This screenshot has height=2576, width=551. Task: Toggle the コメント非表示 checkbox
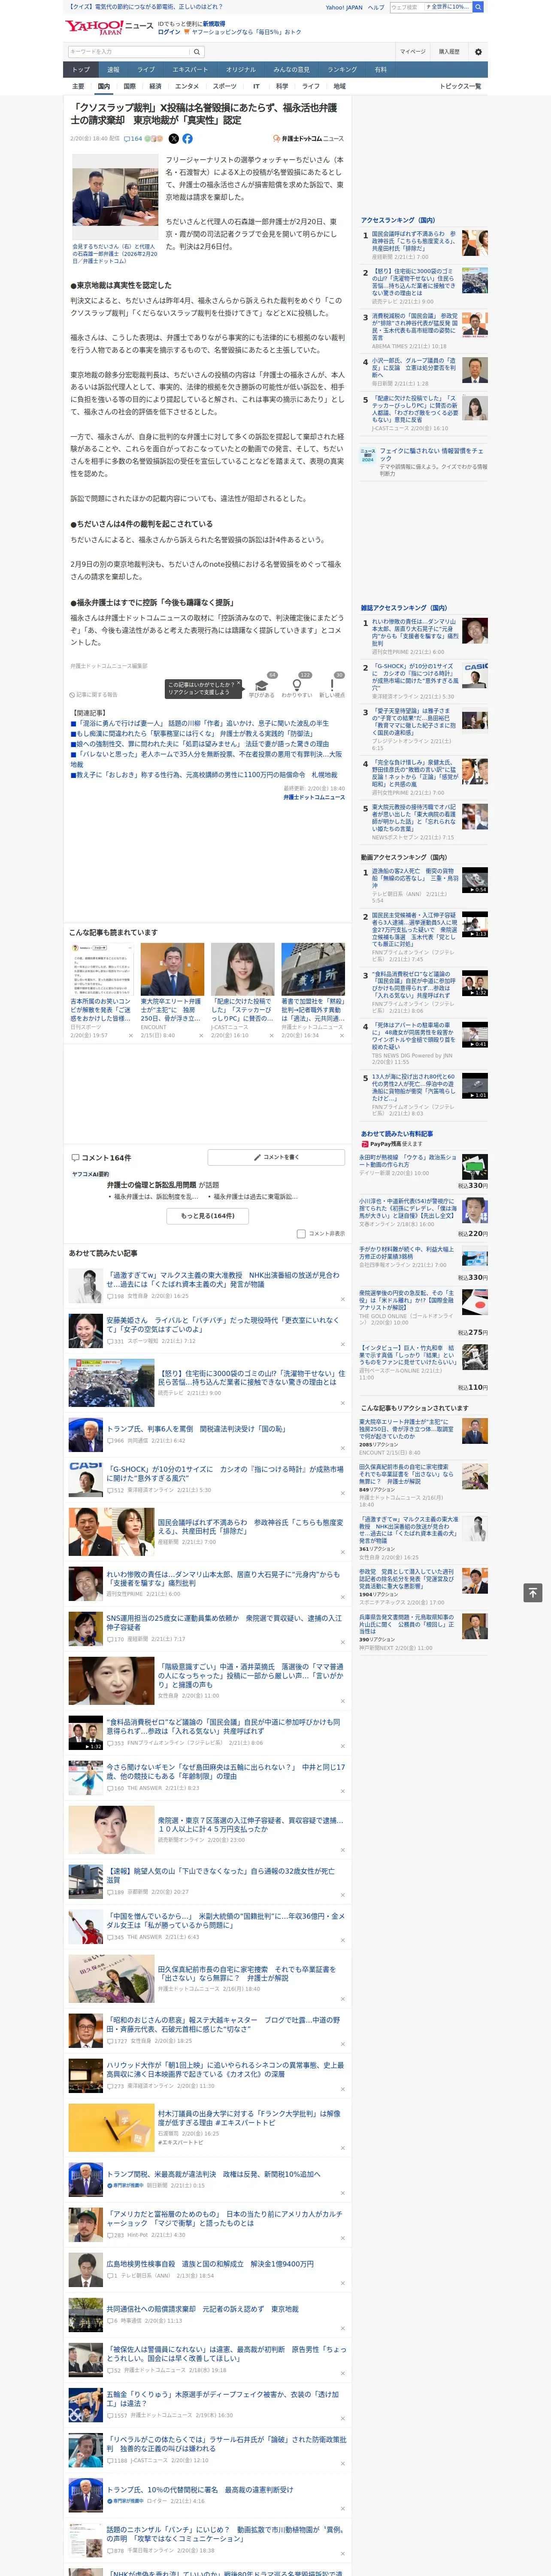[x=301, y=1234]
